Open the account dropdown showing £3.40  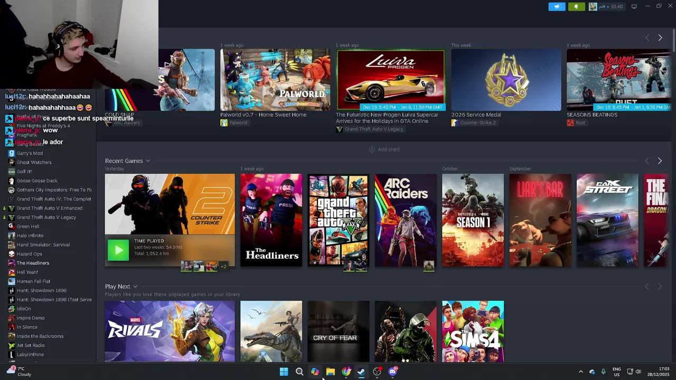(606, 6)
